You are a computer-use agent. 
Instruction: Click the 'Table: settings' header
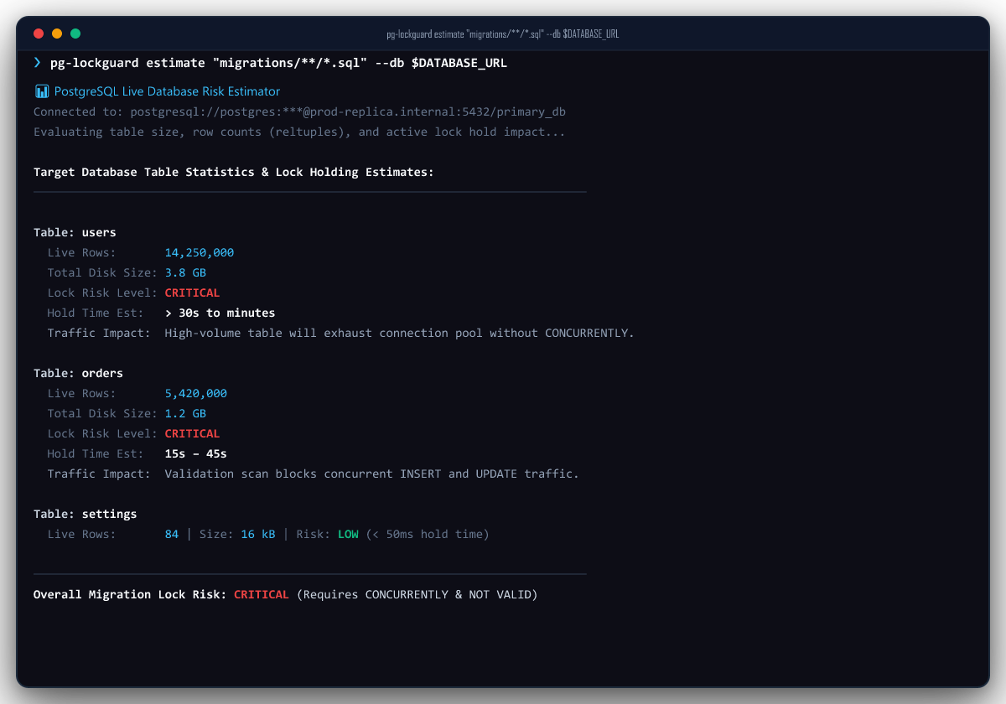(85, 514)
